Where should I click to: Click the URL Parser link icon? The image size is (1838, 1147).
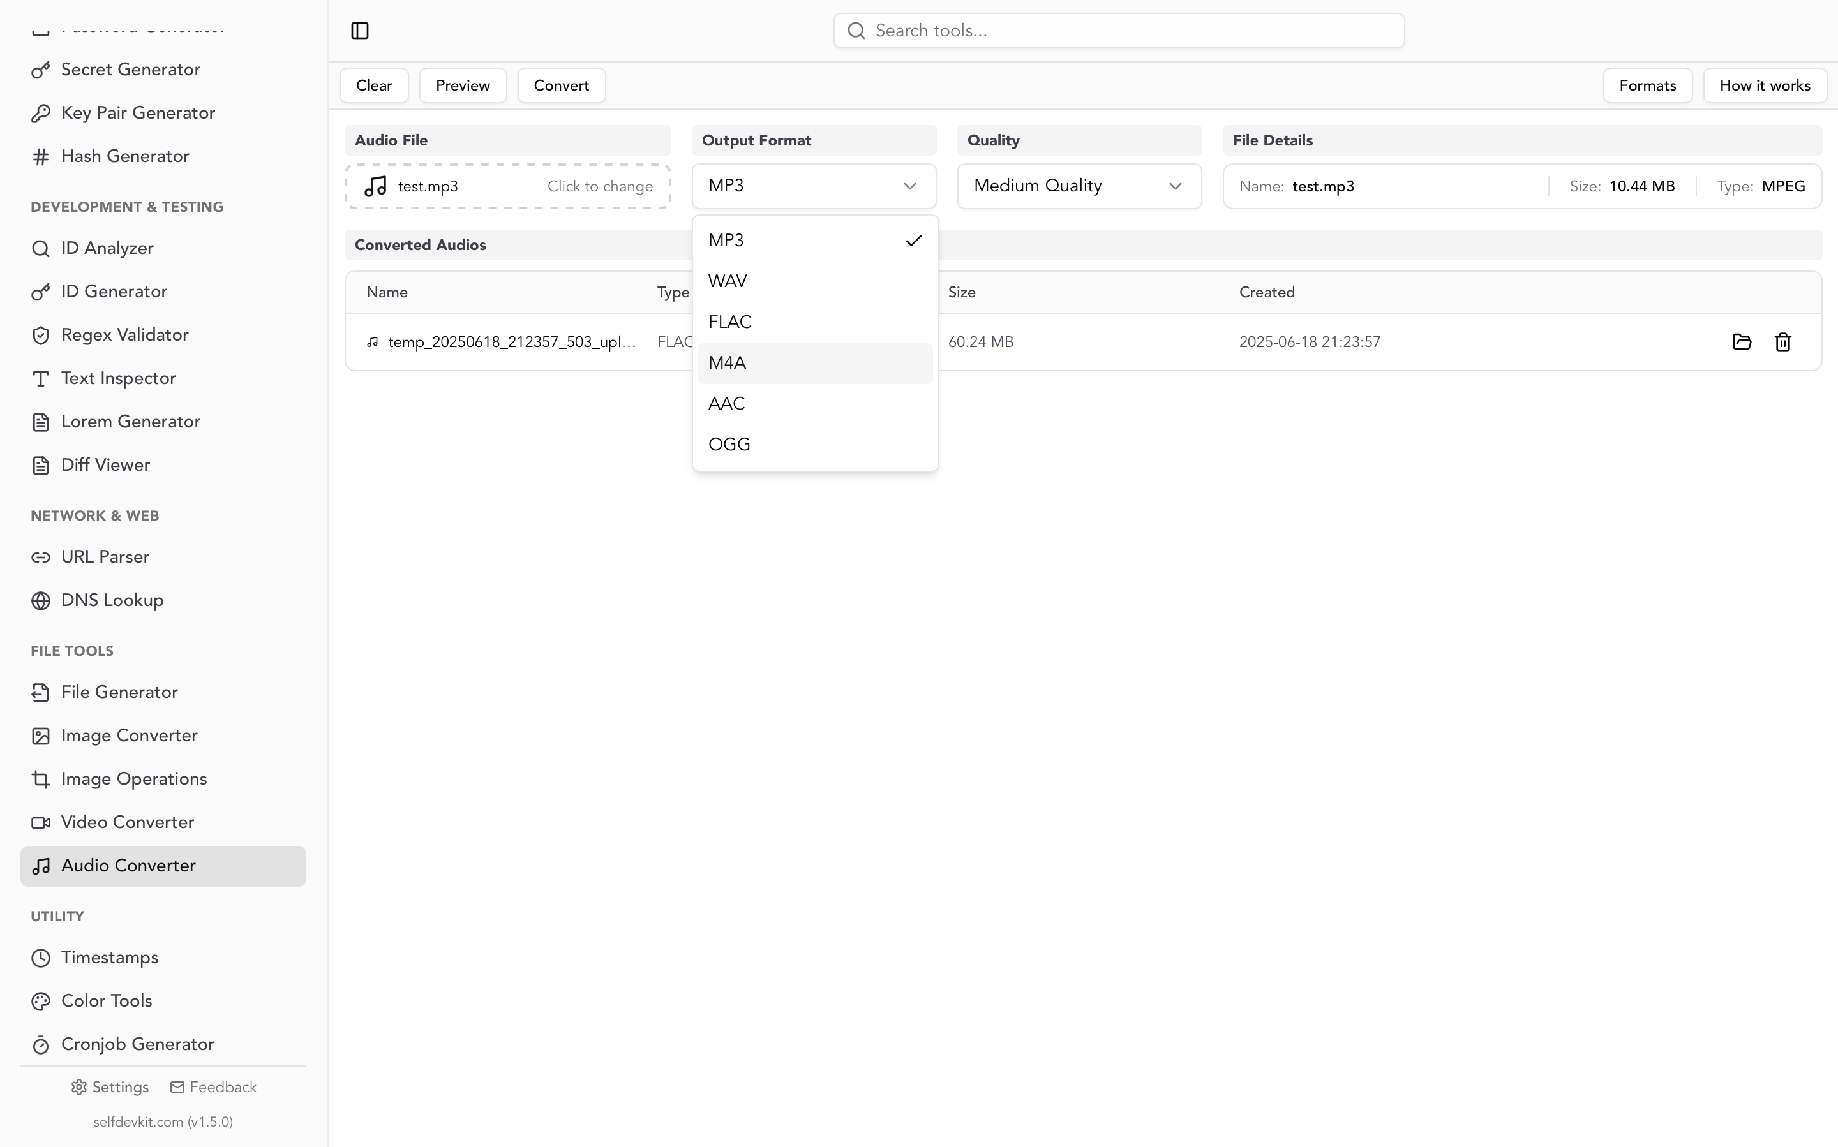pyautogui.click(x=41, y=558)
